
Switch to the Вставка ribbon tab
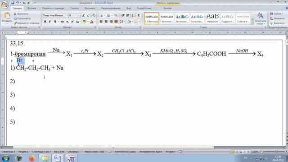click(x=32, y=8)
